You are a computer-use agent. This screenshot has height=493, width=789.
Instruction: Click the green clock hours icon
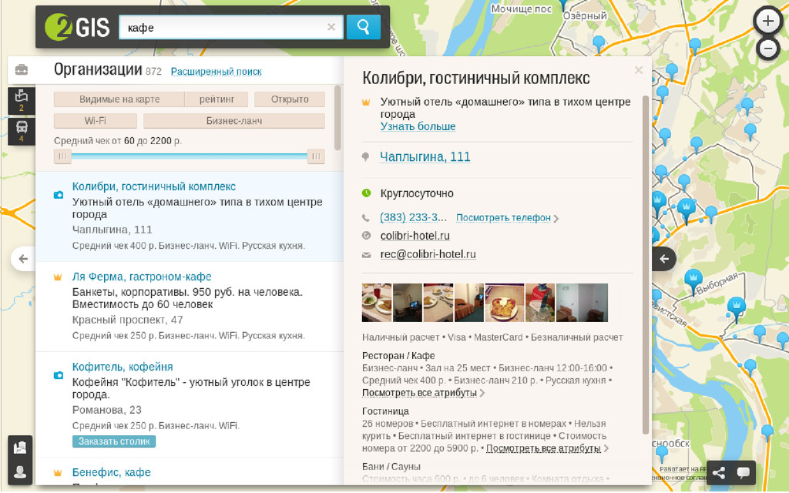[x=366, y=193]
